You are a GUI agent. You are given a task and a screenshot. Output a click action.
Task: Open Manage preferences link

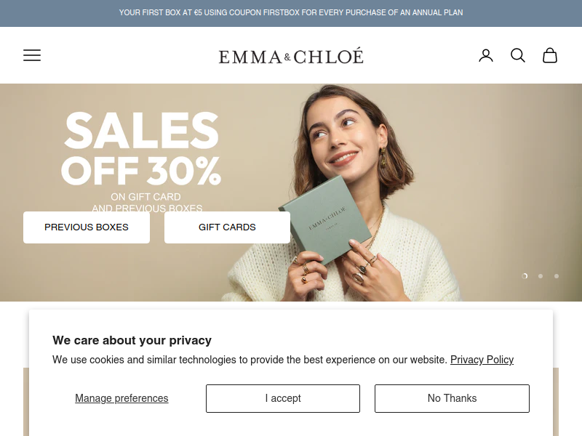point(121,398)
